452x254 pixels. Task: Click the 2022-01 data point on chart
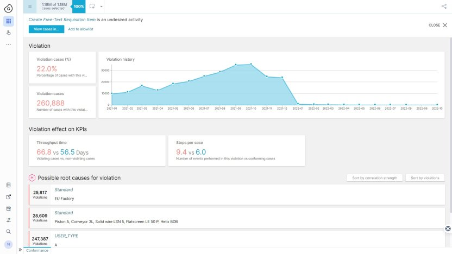298,104
